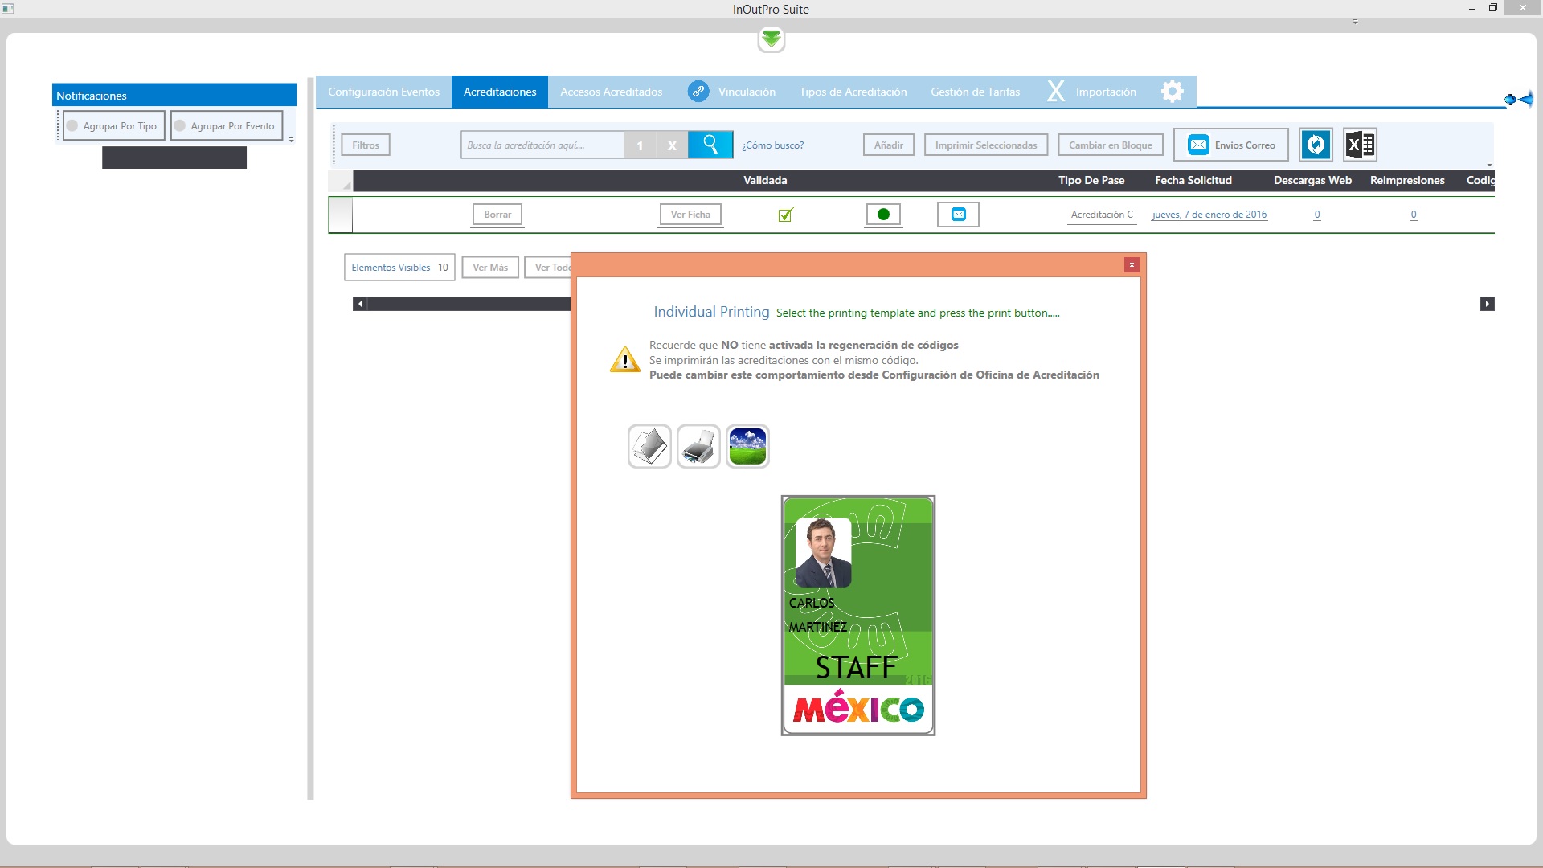The height and width of the screenshot is (868, 1543).
Task: Switch to the Accesos Acreditados tab
Action: coord(611,92)
